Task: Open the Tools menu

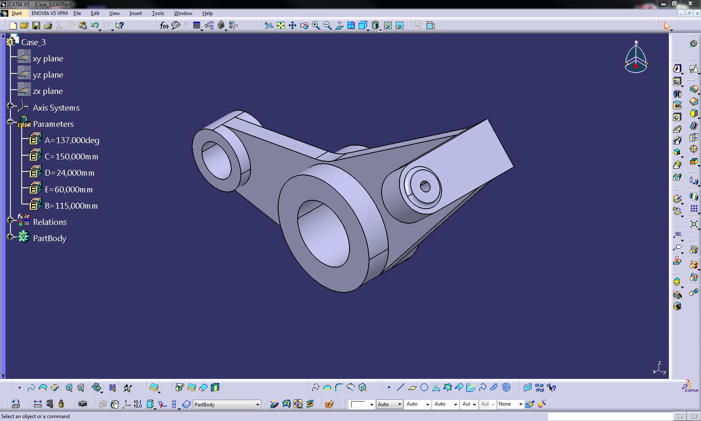Action: (x=158, y=13)
